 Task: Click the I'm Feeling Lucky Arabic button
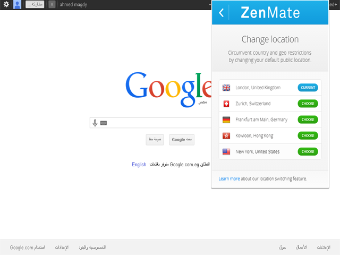coord(155,140)
